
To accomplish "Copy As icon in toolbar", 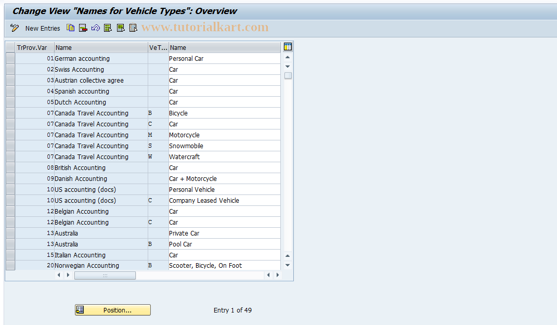I will tap(70, 28).
